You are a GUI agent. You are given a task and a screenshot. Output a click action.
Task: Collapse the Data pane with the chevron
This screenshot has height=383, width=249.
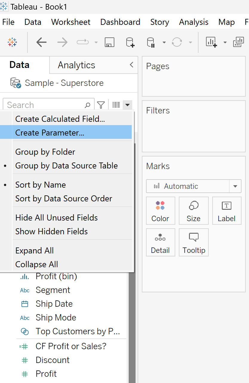(131, 65)
